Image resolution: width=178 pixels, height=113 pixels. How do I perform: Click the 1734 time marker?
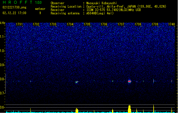70,24
